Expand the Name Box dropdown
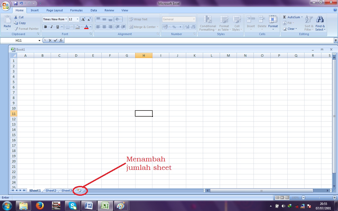This screenshot has width=338, height=211. [39, 40]
